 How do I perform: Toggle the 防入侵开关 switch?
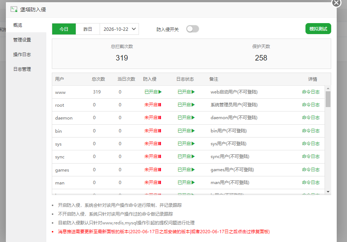pos(193,29)
